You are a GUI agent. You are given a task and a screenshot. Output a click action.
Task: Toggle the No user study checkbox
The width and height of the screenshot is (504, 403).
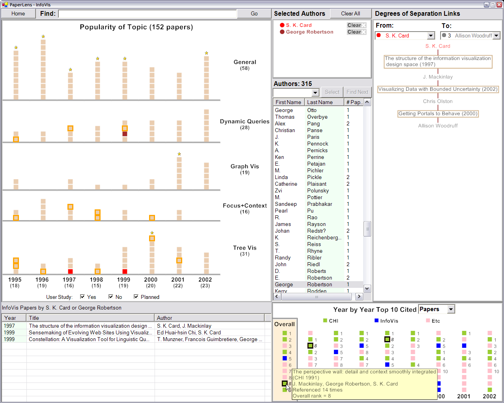pyautogui.click(x=111, y=297)
